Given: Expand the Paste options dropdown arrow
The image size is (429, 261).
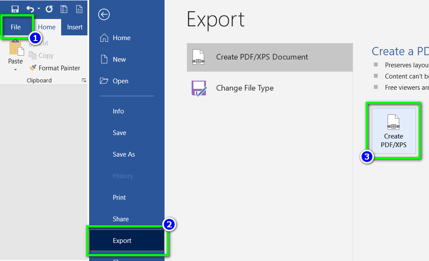Looking at the screenshot, I should 16,69.
